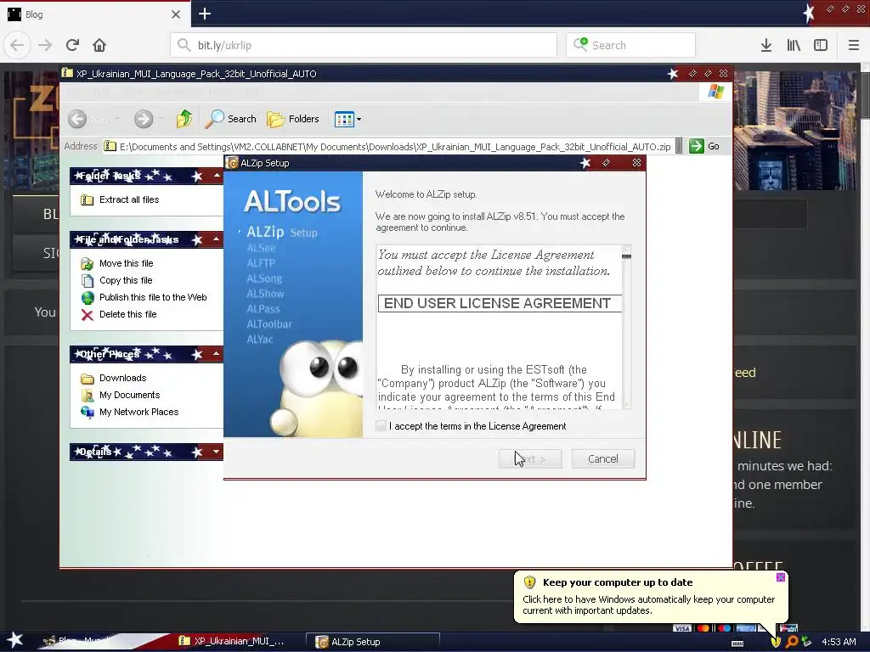The height and width of the screenshot is (652, 870).
Task: Click the Copy this file icon
Action: pos(88,280)
